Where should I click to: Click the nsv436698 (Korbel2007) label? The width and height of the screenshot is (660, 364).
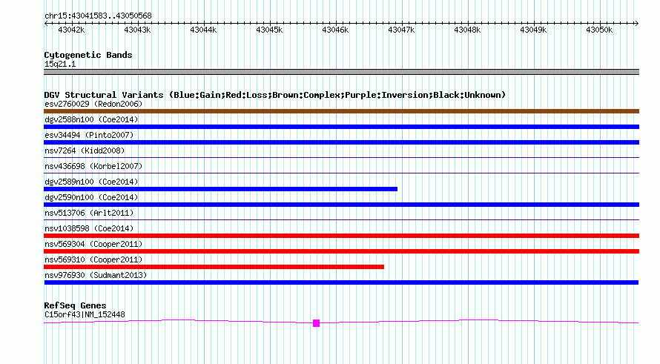93,166
